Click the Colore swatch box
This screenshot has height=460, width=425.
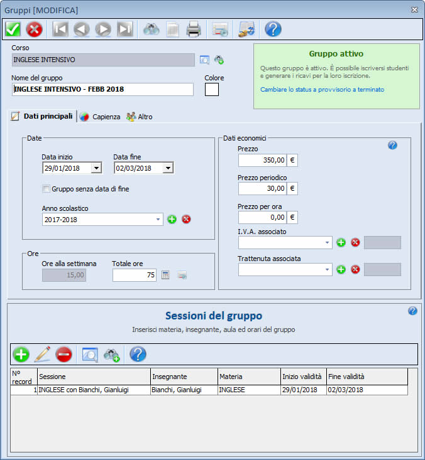click(x=212, y=89)
